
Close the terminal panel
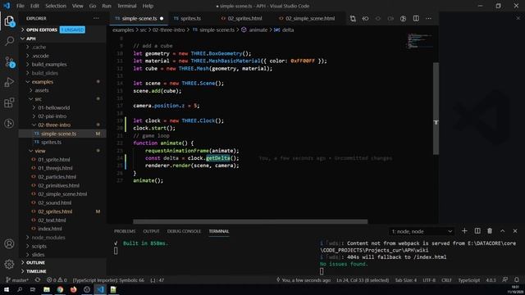coord(515,231)
